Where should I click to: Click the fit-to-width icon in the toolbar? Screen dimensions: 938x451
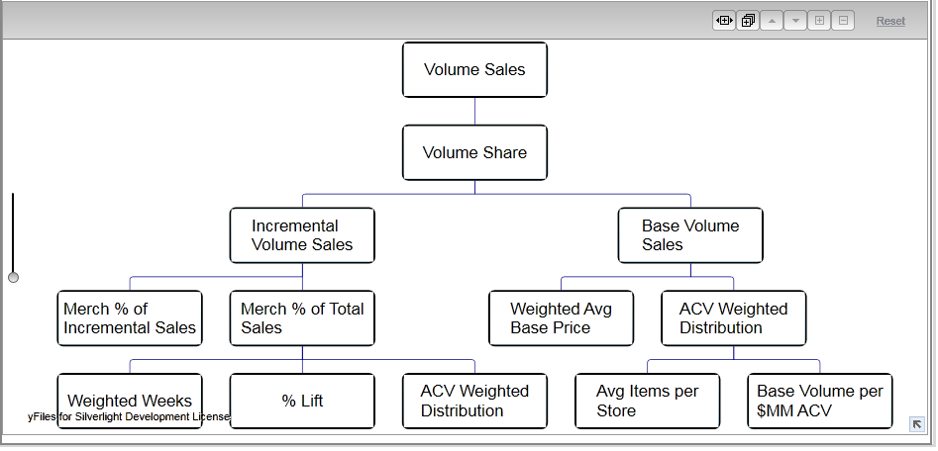tap(723, 21)
